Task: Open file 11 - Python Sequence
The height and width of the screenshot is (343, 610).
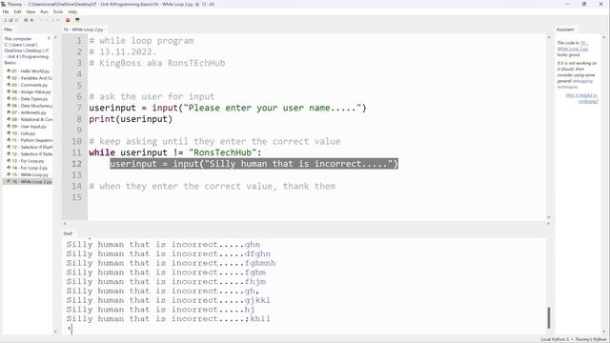Action: (30, 140)
